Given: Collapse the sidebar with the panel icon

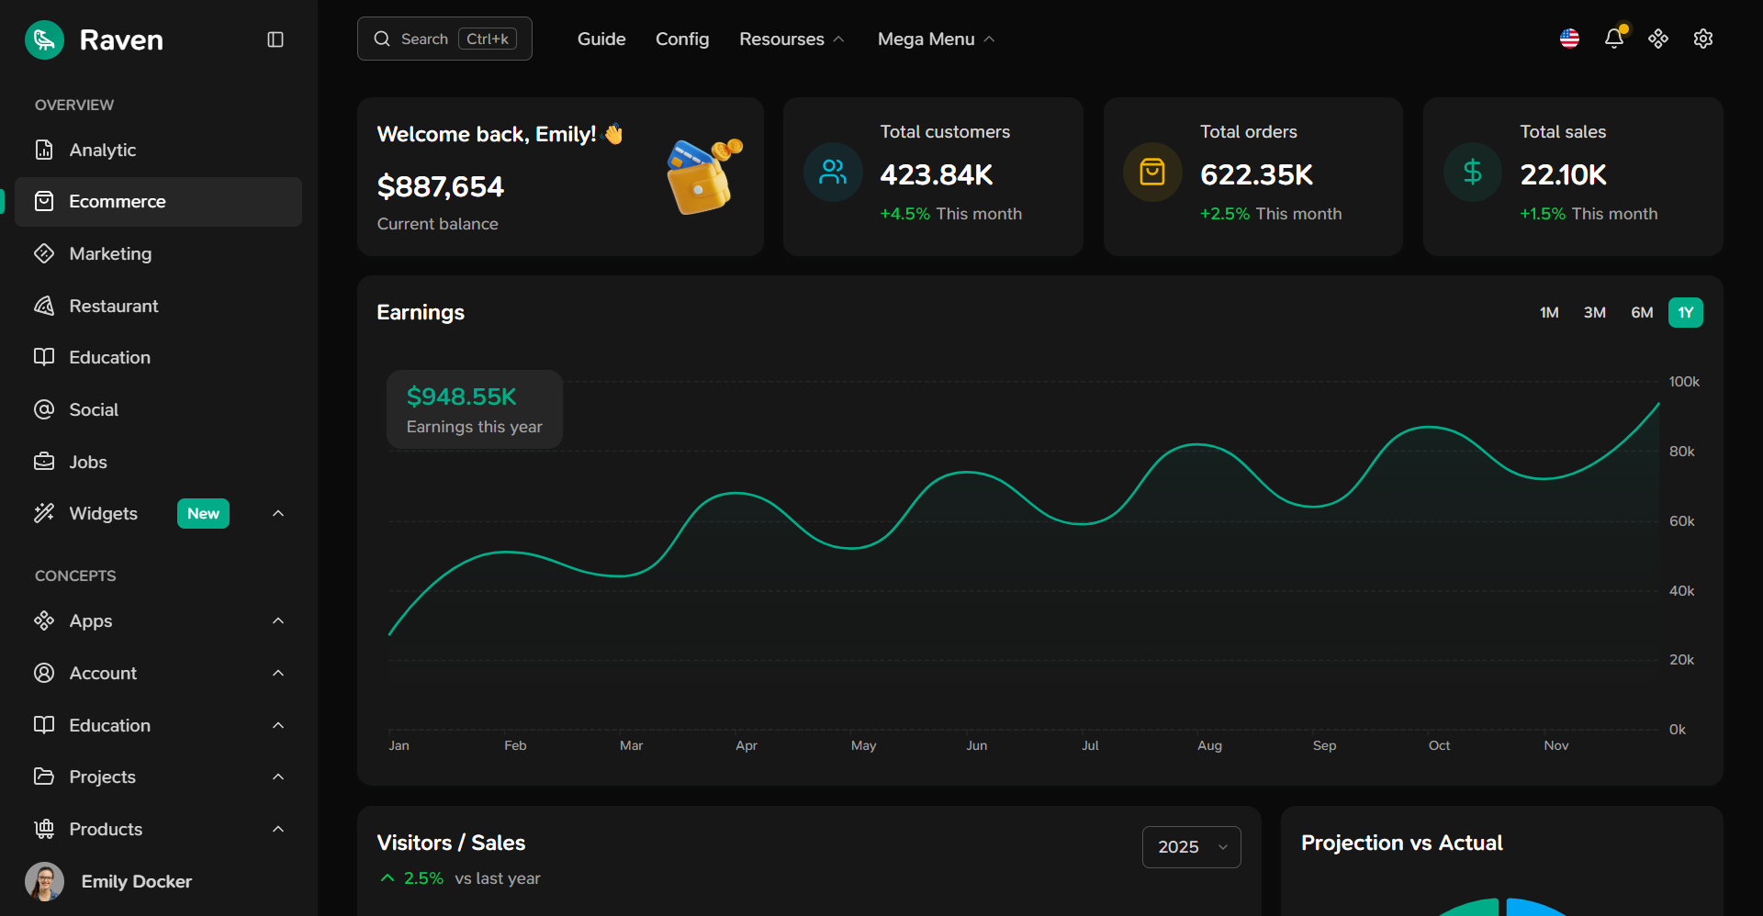Looking at the screenshot, I should pyautogui.click(x=275, y=39).
